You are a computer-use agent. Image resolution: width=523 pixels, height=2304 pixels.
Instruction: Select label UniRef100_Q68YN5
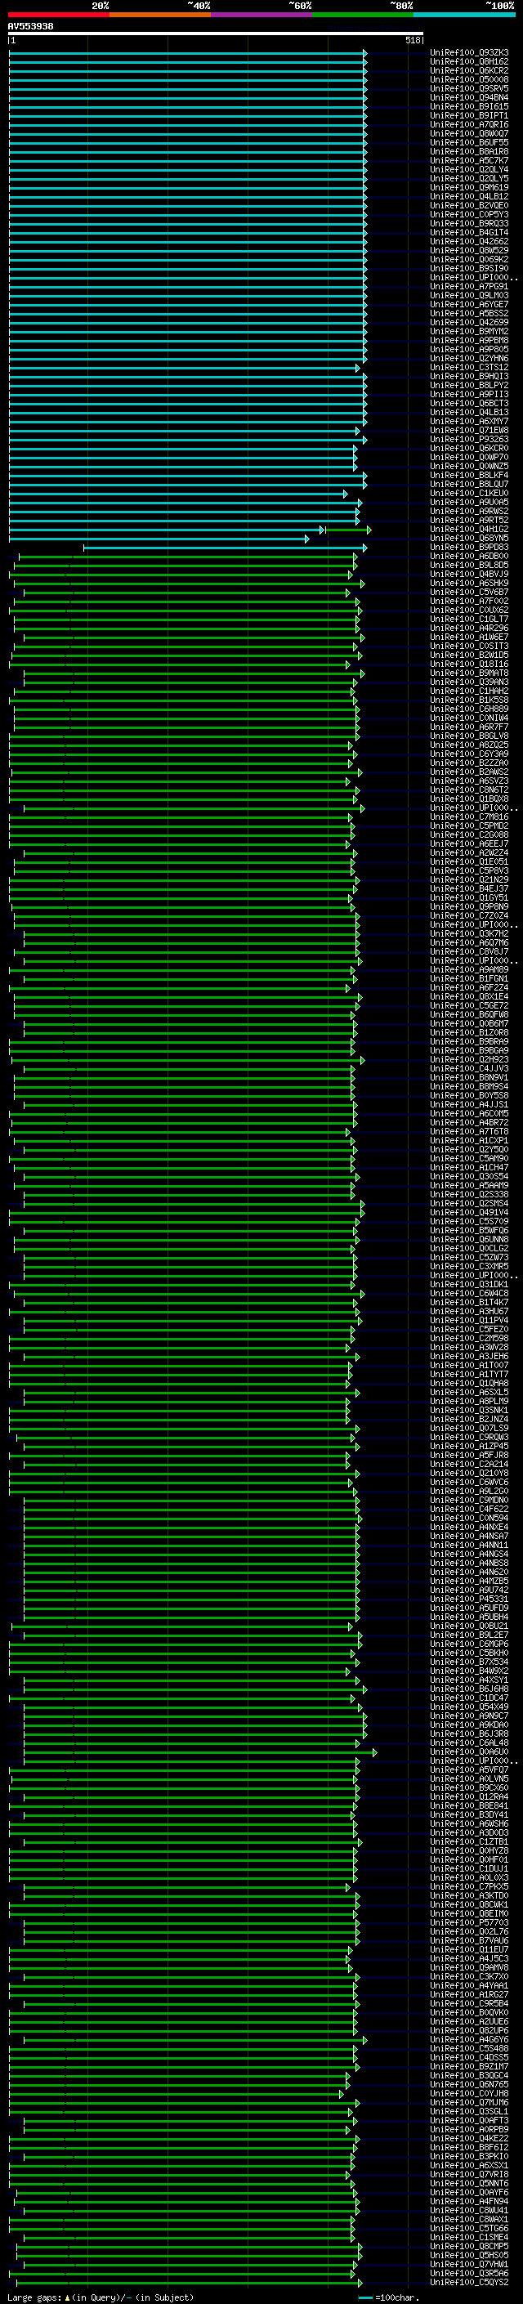click(x=469, y=539)
